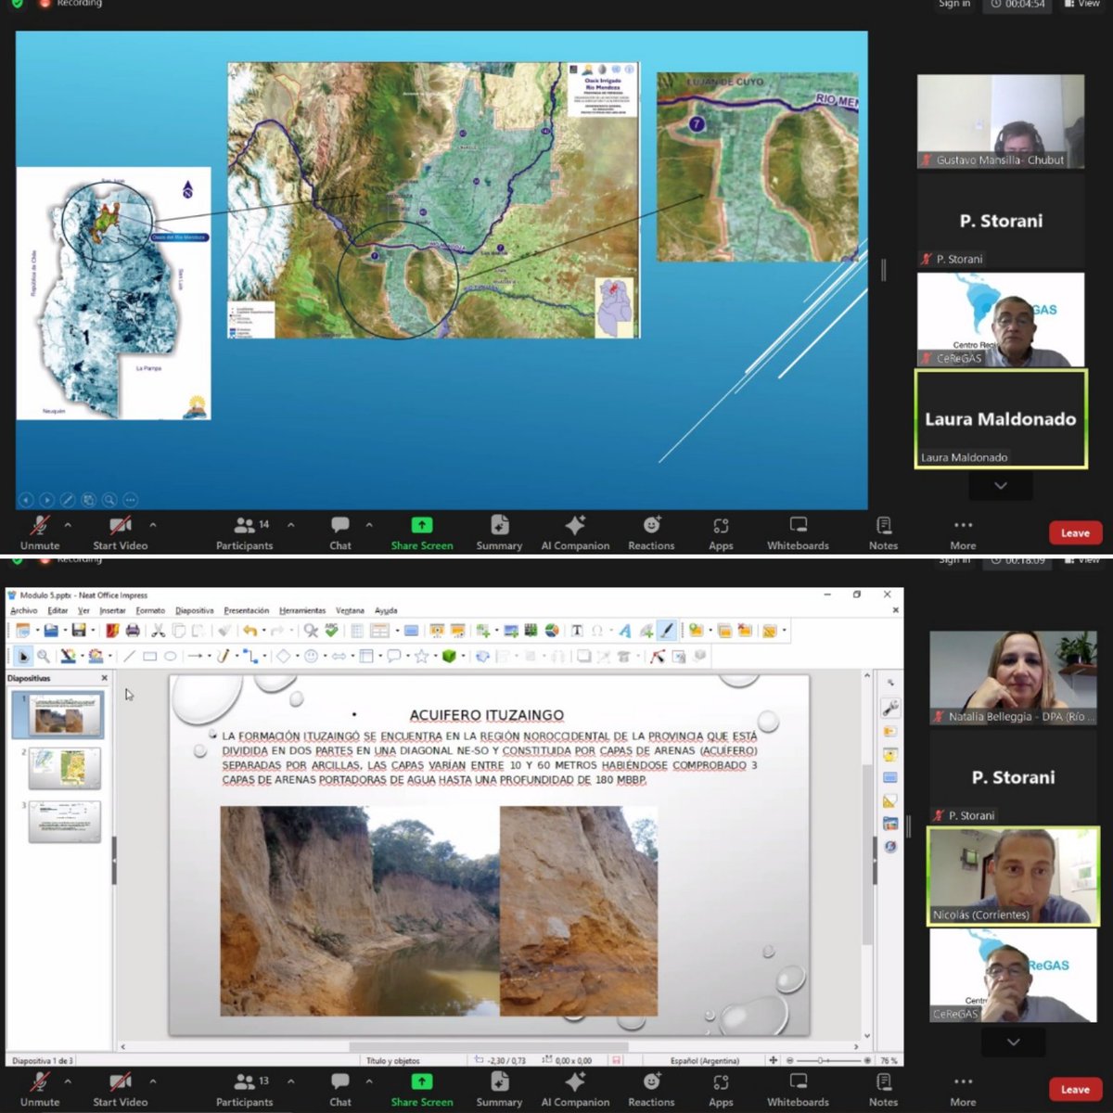The height and width of the screenshot is (1113, 1113).
Task: Open Presentación menu in Impress
Action: pos(247,610)
